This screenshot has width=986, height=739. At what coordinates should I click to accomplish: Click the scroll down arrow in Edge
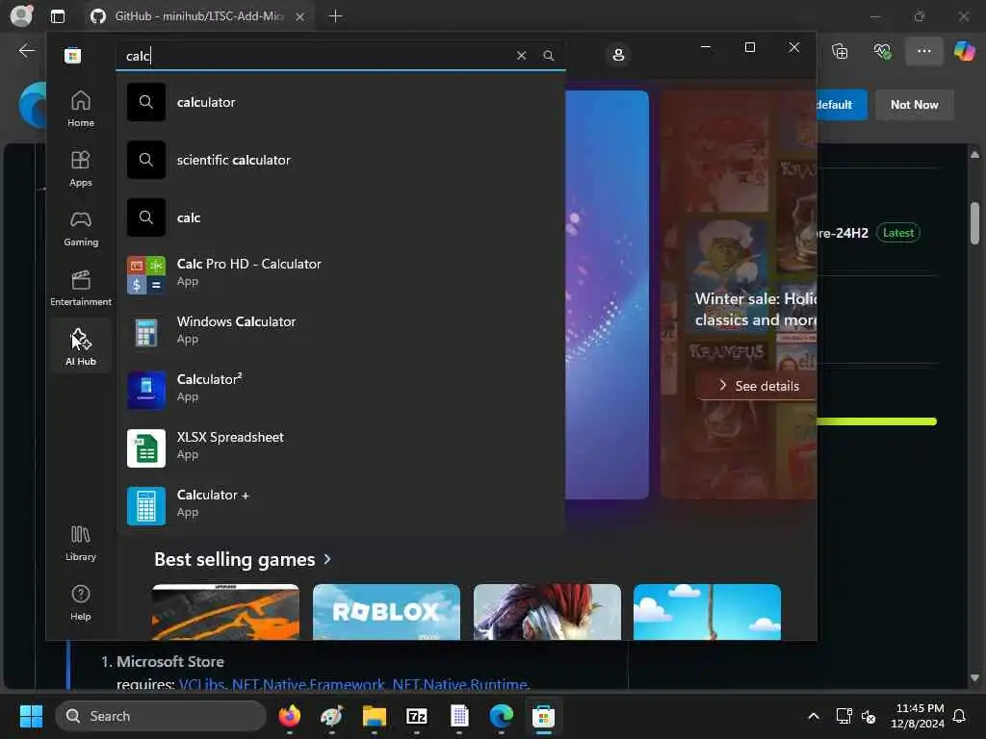click(x=974, y=678)
